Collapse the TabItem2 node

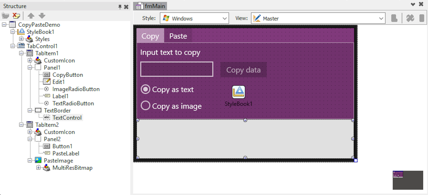(21, 124)
